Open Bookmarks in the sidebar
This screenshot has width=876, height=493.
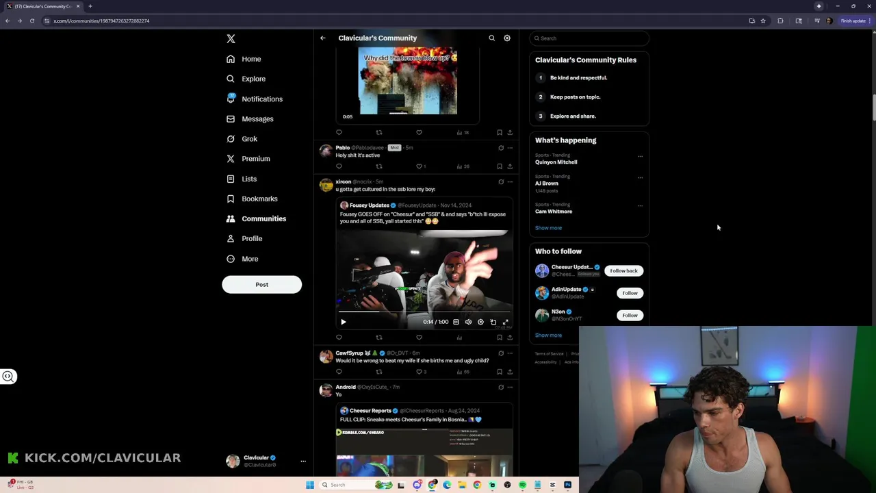point(252,199)
